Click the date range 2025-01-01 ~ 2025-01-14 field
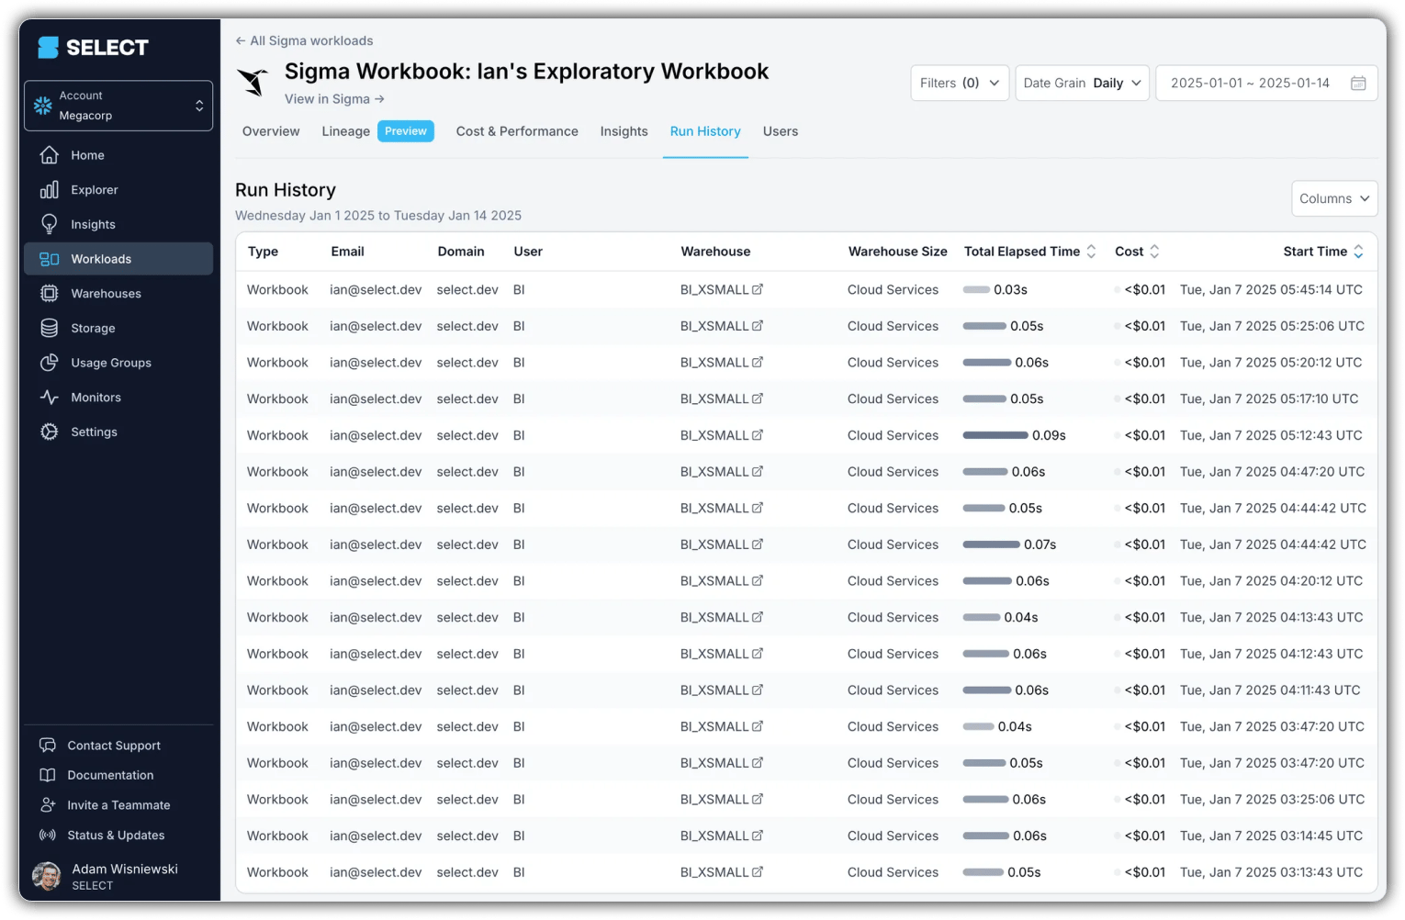The height and width of the screenshot is (920, 1405). 1267,83
